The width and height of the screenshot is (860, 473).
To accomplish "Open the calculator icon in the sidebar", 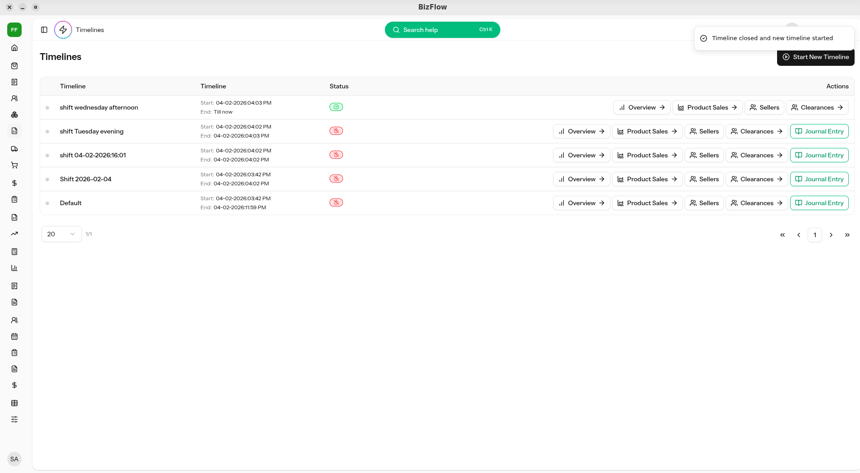I will click(14, 252).
